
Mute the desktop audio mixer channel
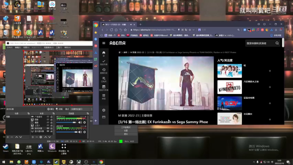[80, 132]
